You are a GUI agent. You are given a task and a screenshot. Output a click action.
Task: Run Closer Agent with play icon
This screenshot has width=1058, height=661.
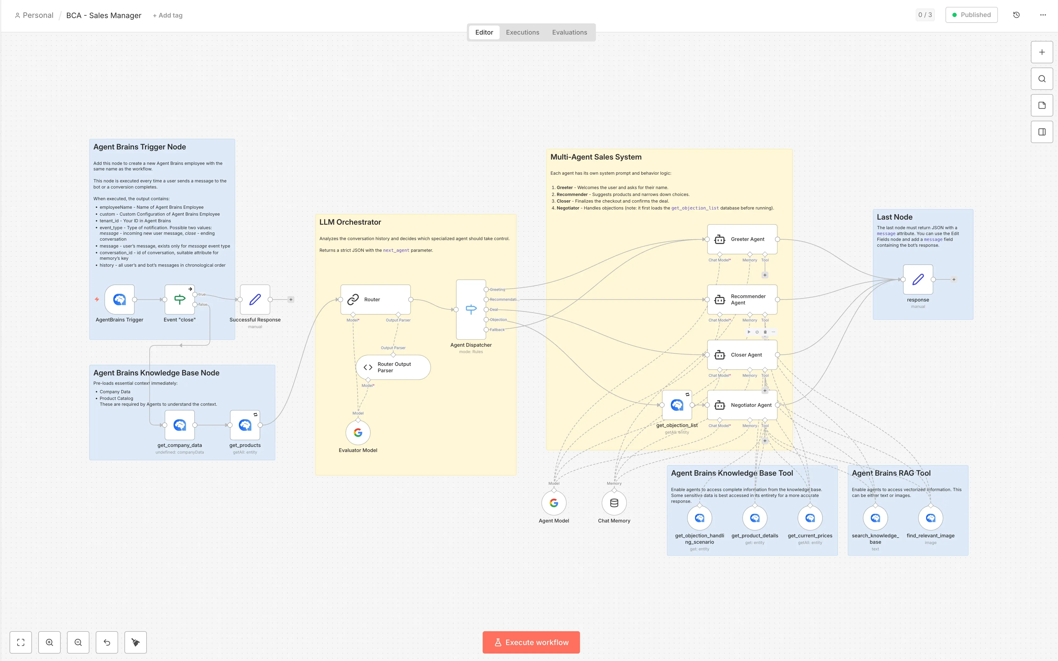click(x=749, y=332)
